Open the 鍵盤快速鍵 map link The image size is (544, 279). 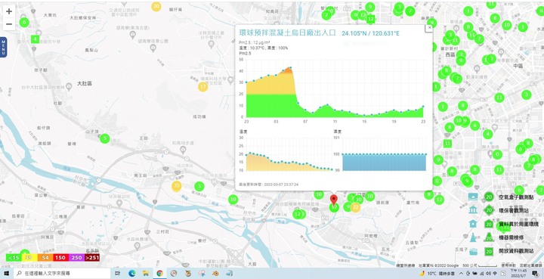(406, 265)
